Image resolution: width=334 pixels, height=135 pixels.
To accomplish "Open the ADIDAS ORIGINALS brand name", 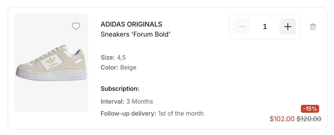I will pos(131,24).
